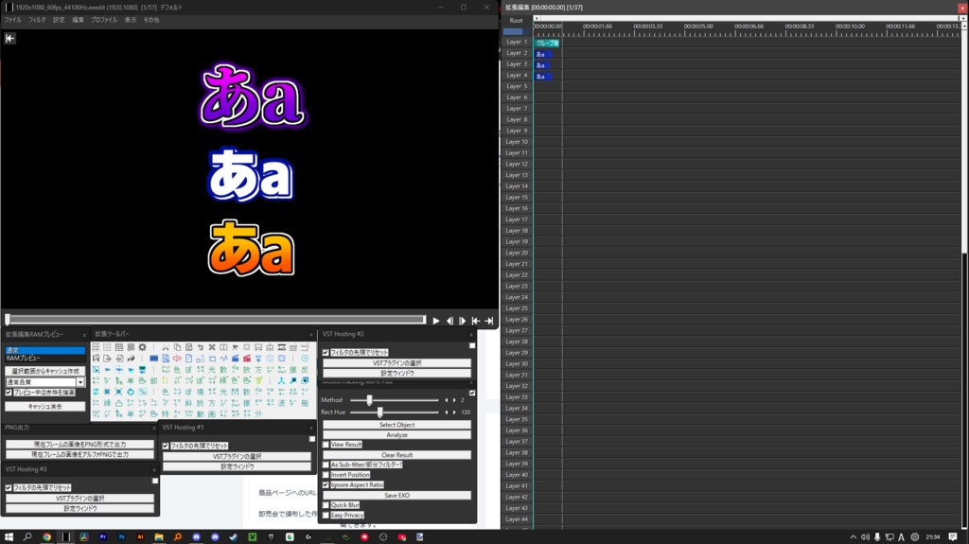Click the 閃 icon in 拡張ツールバー
969x544 pixels.
[x=235, y=392]
